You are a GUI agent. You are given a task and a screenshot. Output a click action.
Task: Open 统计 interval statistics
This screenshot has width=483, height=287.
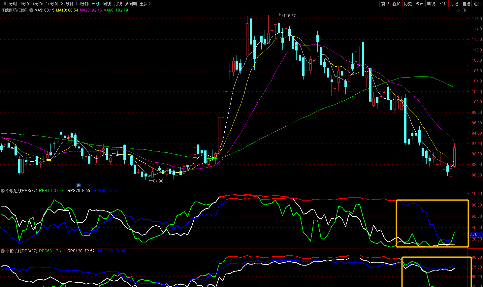click(419, 4)
